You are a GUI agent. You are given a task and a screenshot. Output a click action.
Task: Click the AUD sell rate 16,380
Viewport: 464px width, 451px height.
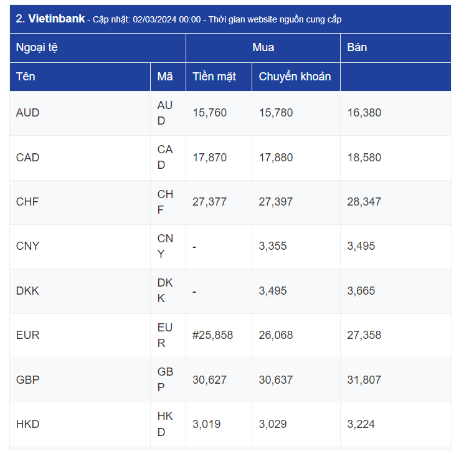(x=364, y=113)
